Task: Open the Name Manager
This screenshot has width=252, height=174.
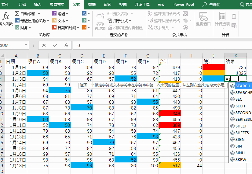Action: (100, 22)
